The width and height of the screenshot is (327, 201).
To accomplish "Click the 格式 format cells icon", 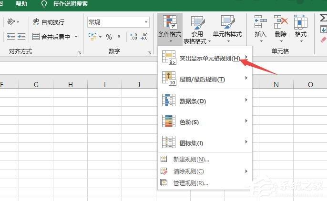I will [x=300, y=22].
